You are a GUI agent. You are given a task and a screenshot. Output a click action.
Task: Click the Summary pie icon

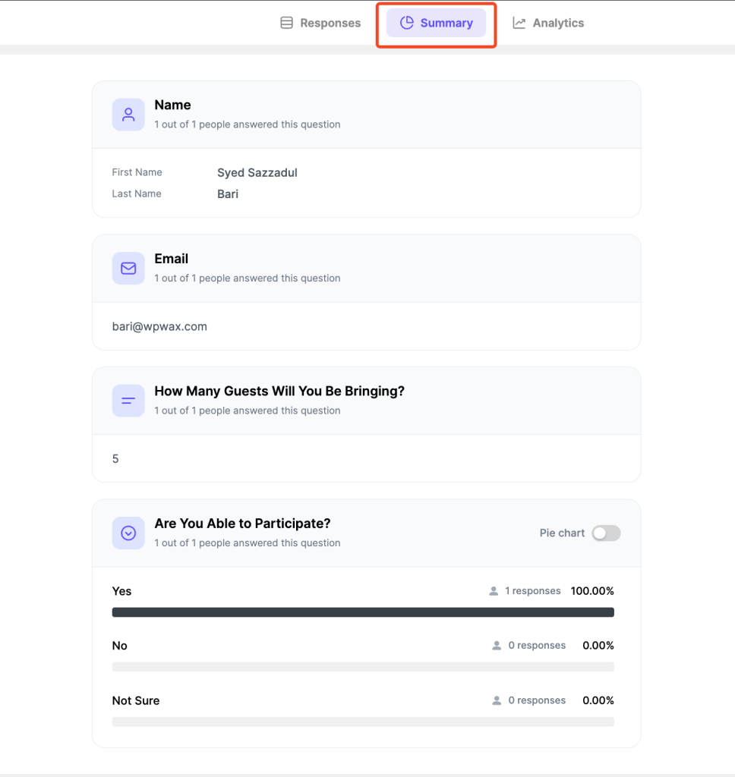coord(407,23)
